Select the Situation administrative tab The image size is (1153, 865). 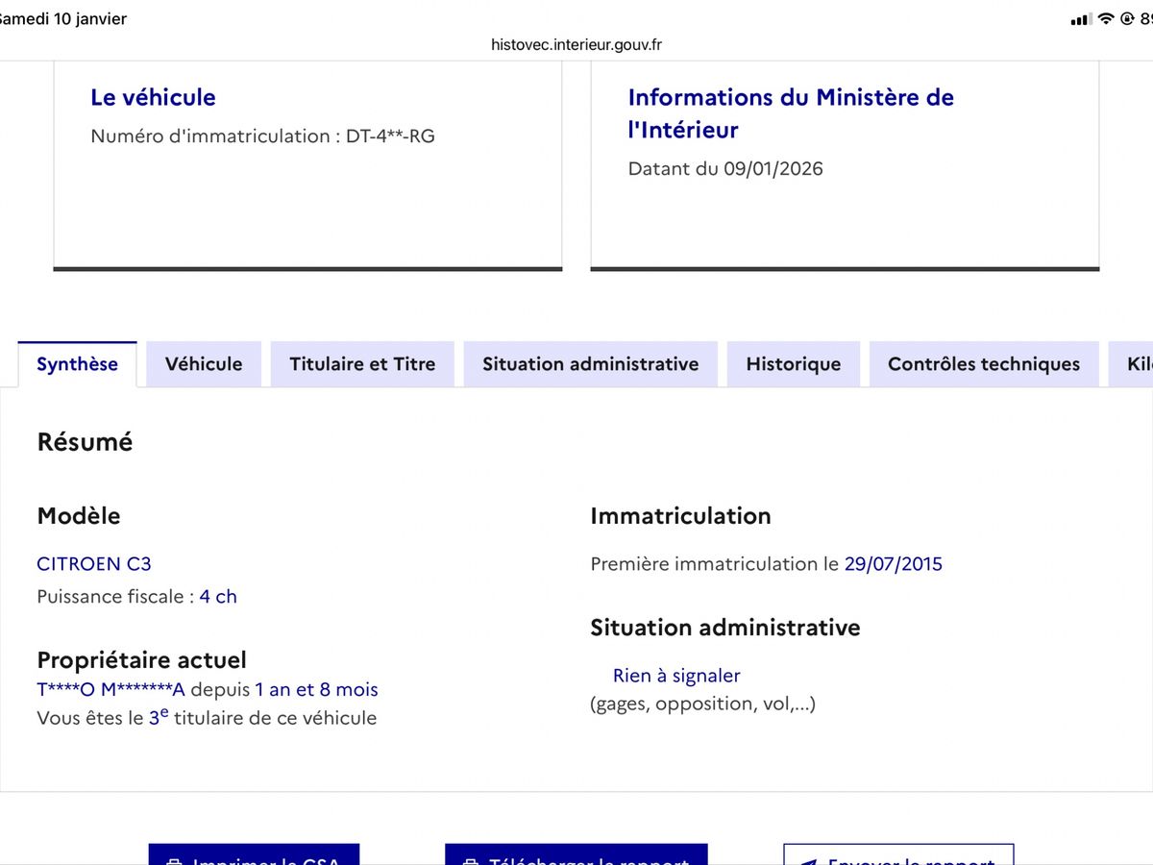coord(590,364)
